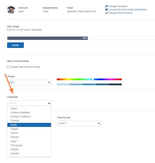This screenshot has height=163, width=155.
Task: Click the rainbow hue slider handle
Action: click(x=93, y=79)
